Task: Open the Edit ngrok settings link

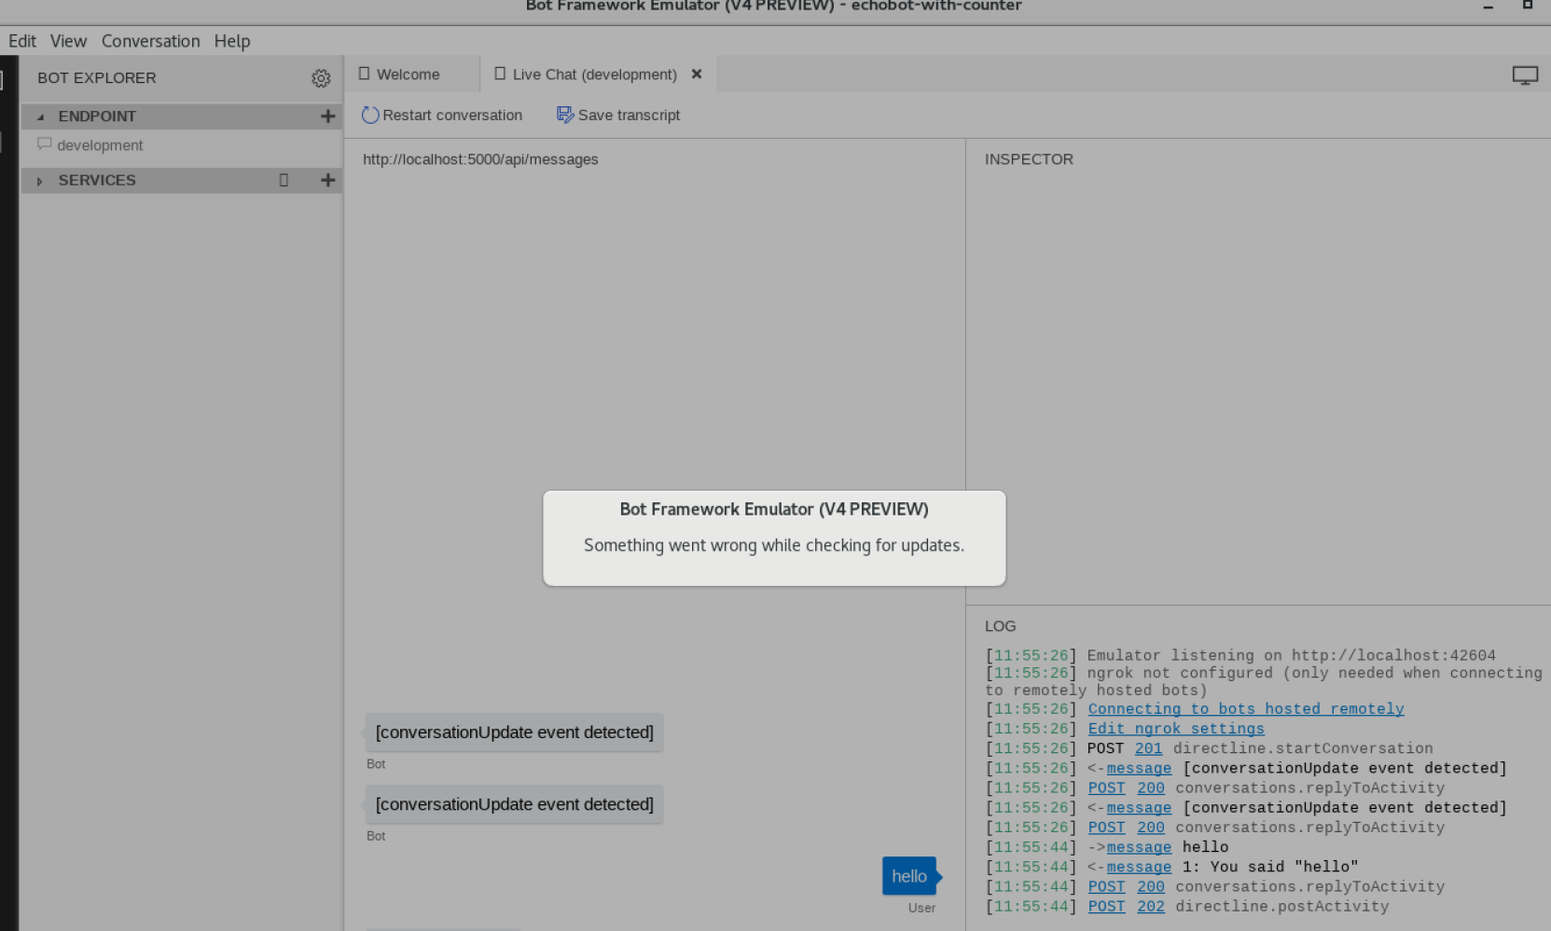Action: click(1175, 728)
